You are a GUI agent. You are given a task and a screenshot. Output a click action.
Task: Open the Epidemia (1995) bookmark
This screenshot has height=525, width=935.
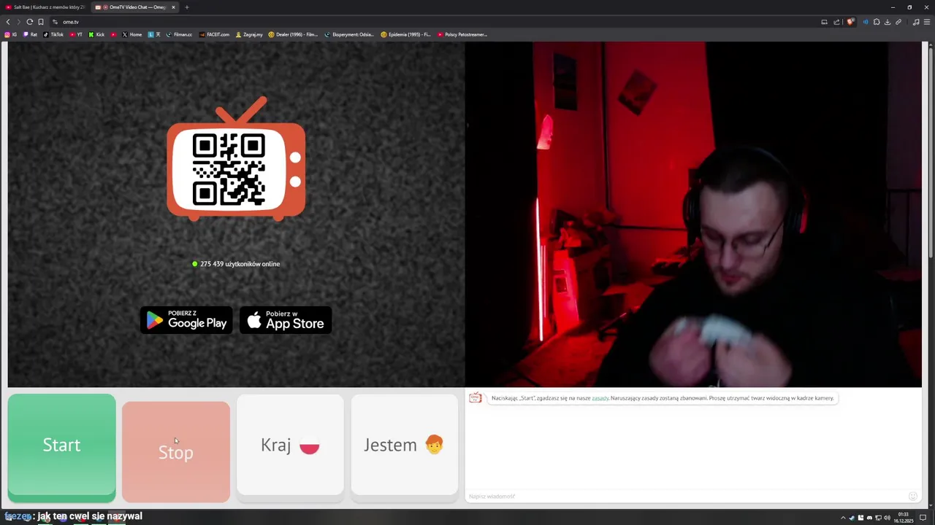coord(405,34)
